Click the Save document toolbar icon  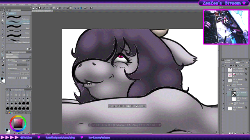pyautogui.click(x=39, y=8)
